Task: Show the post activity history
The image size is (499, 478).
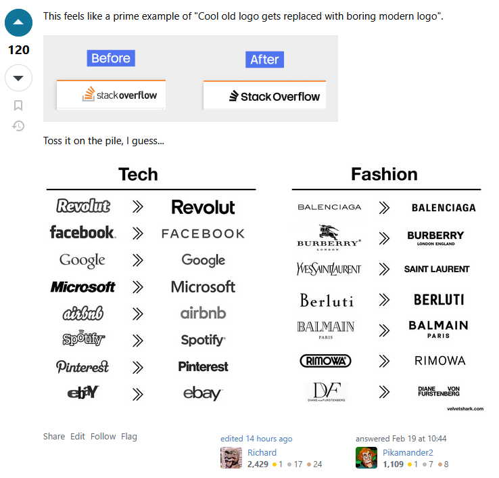Action: coord(18,125)
